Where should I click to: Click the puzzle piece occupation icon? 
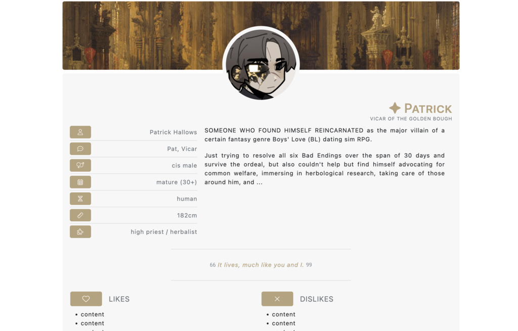[x=80, y=231]
